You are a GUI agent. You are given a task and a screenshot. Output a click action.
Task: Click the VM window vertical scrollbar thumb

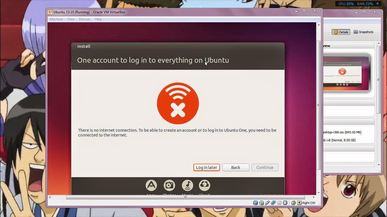pos(318,105)
